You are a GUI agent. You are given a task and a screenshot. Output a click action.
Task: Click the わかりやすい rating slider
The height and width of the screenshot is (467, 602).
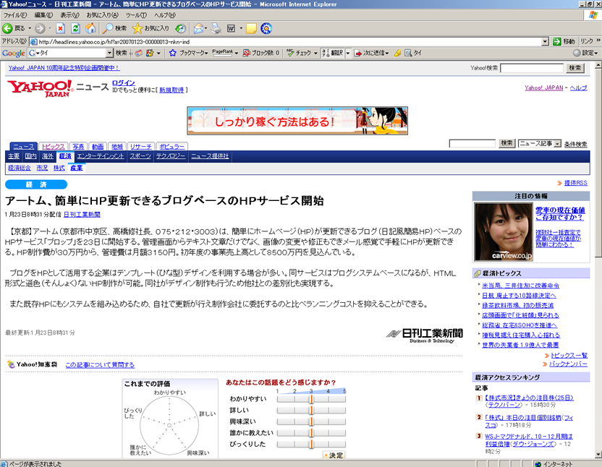point(311,399)
